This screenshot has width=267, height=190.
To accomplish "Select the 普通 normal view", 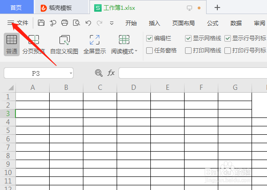I will pos(12,44).
